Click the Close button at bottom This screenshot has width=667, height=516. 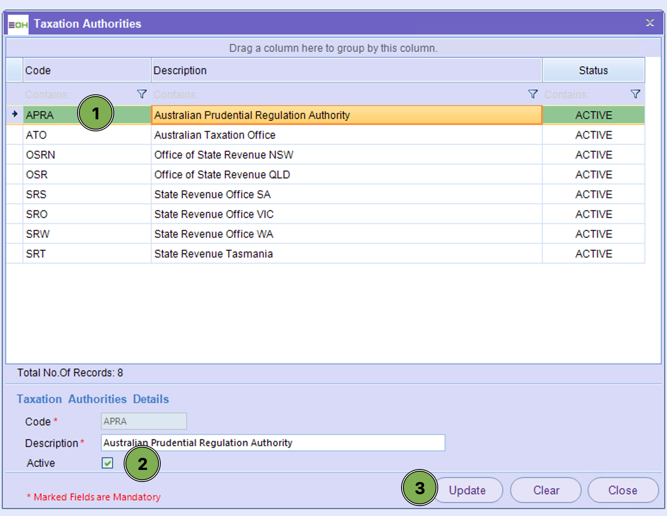point(622,490)
